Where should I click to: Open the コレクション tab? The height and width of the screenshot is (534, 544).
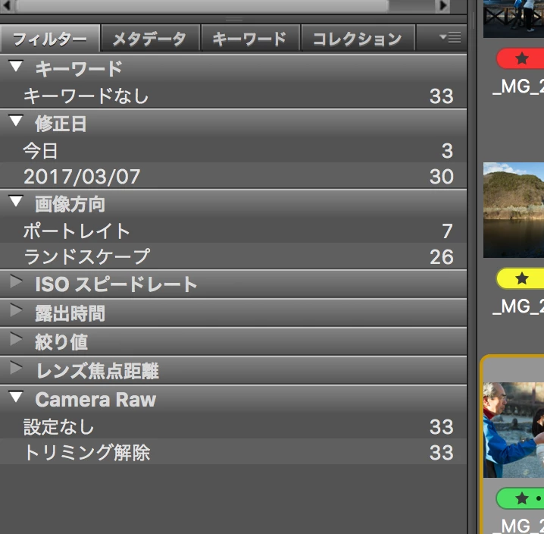click(x=358, y=39)
